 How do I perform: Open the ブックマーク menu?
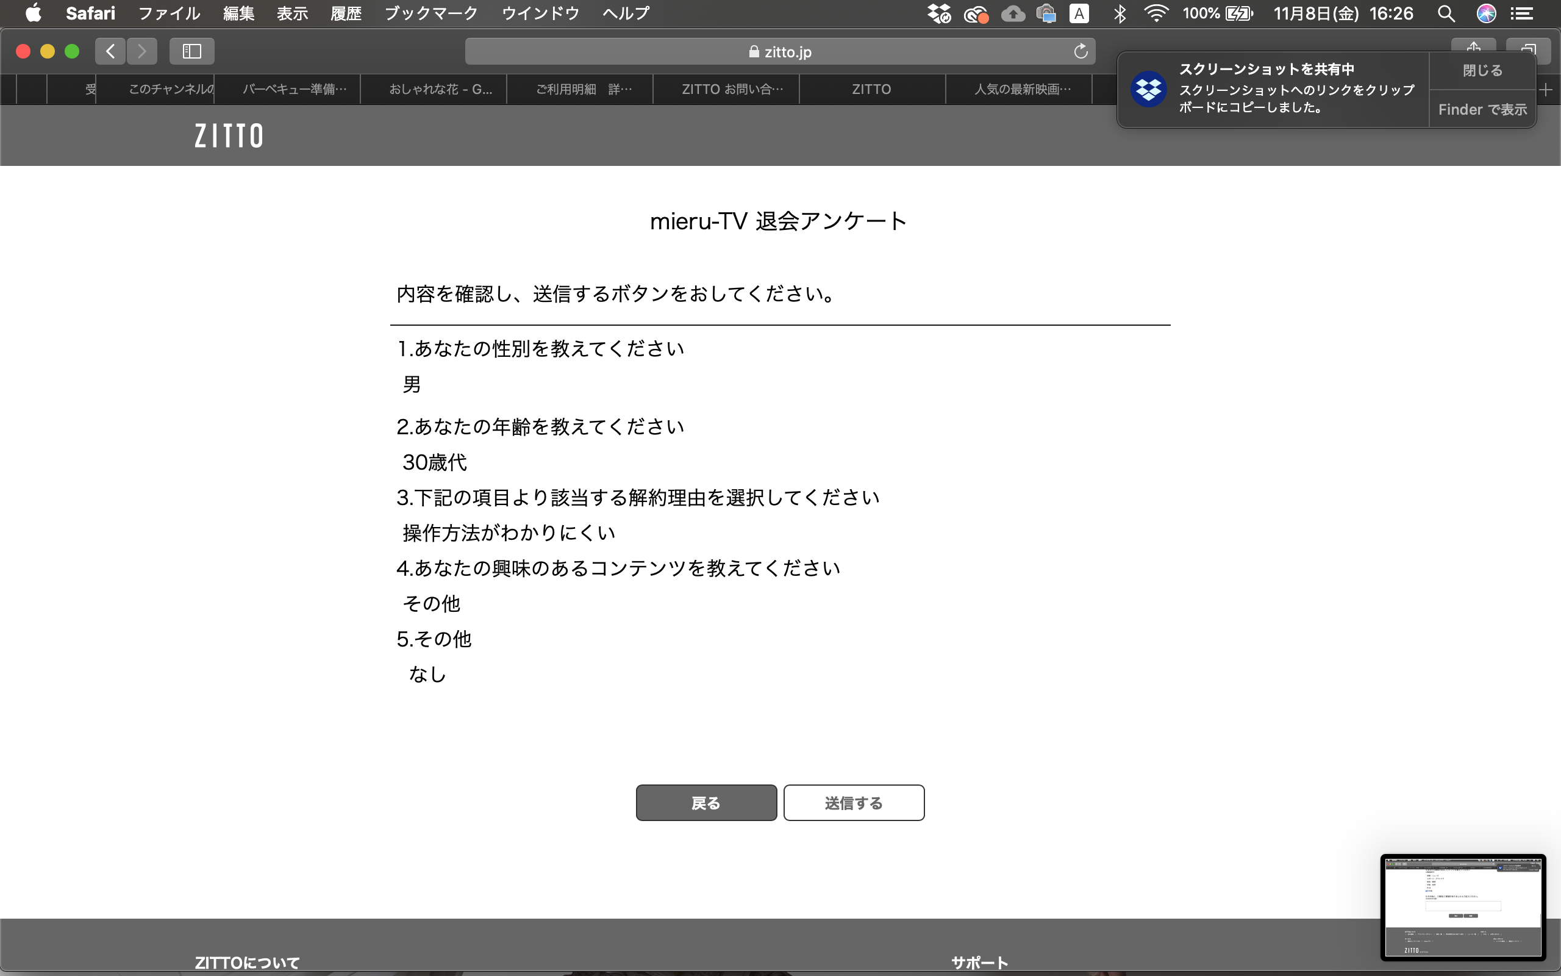point(431,13)
